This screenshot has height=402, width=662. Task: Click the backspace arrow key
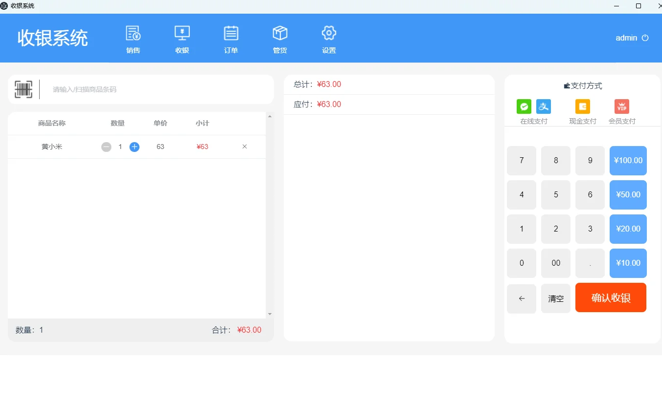[x=522, y=298]
